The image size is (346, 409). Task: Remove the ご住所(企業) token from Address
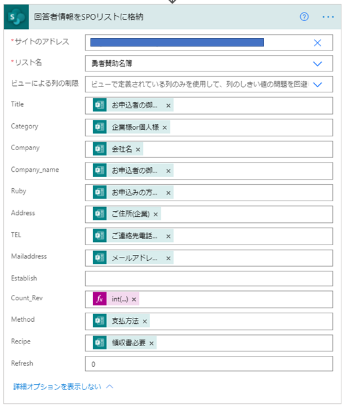[x=156, y=214]
